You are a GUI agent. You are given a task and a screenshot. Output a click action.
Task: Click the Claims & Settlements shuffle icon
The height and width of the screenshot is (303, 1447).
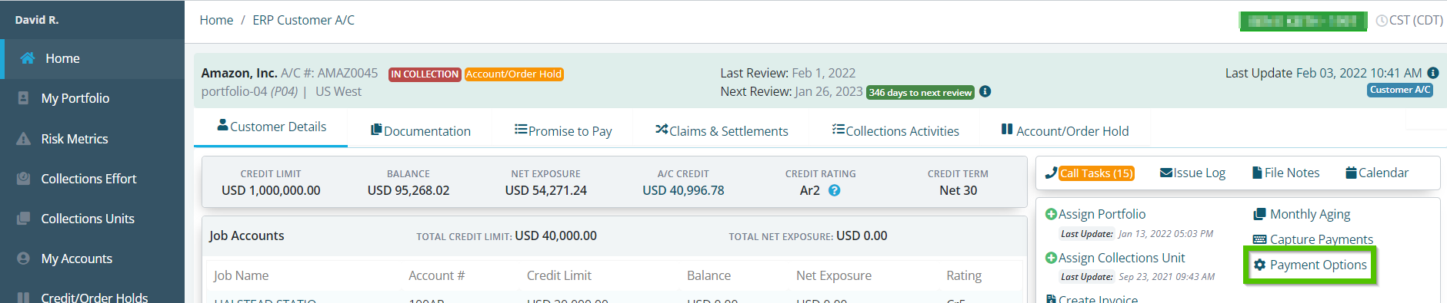(662, 130)
